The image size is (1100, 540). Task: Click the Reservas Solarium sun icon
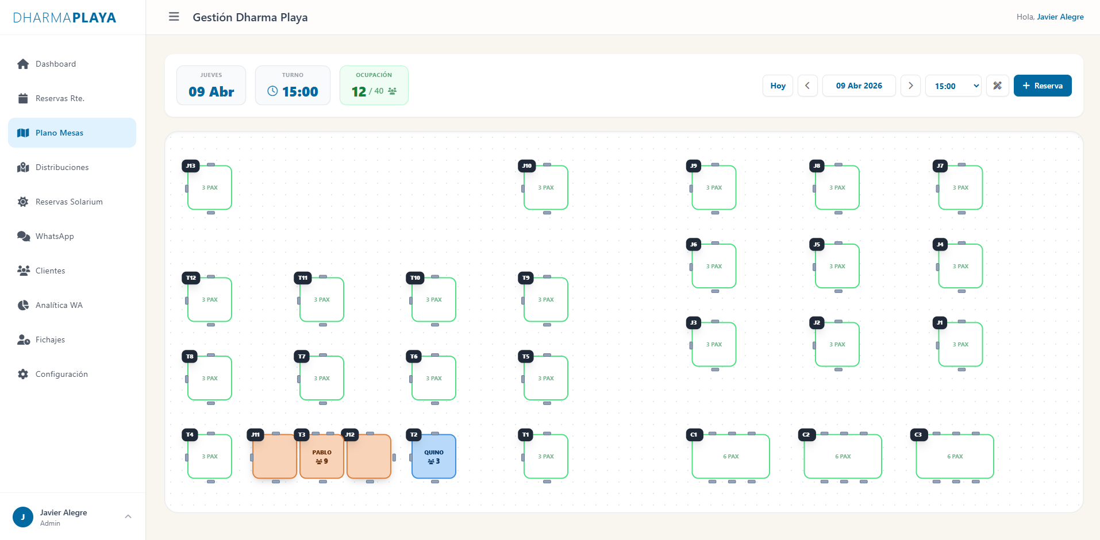[23, 202]
